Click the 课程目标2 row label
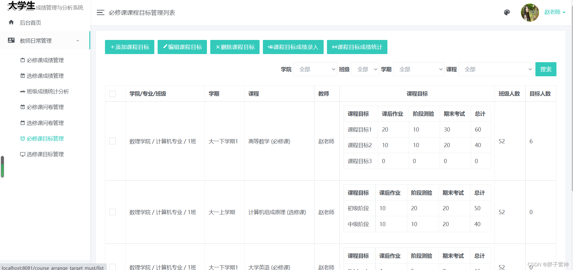 [x=360, y=145]
